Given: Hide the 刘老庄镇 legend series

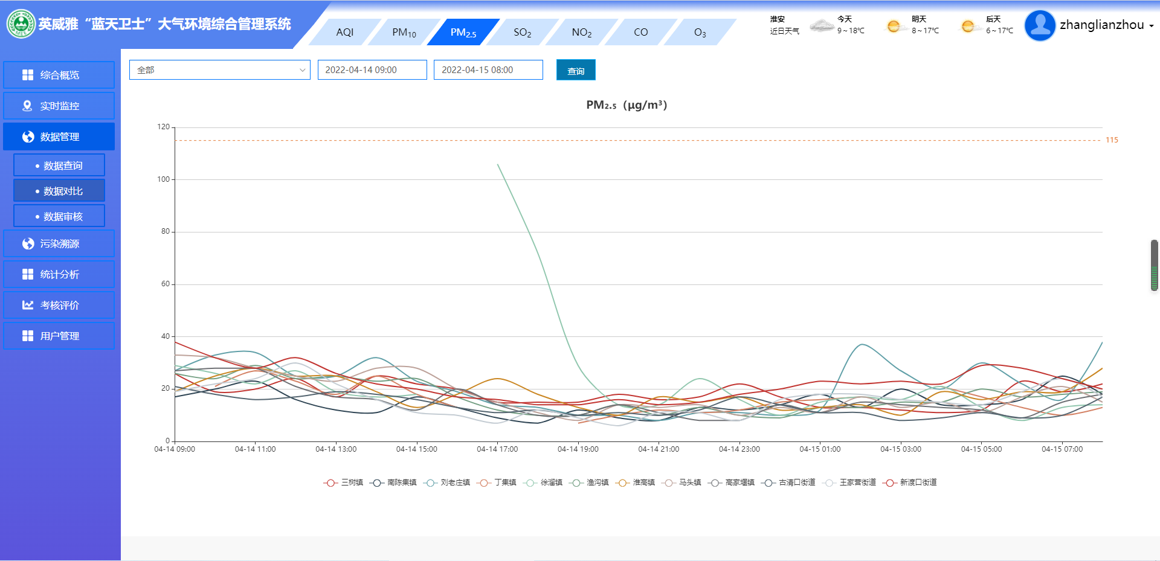Looking at the screenshot, I should click(x=446, y=482).
